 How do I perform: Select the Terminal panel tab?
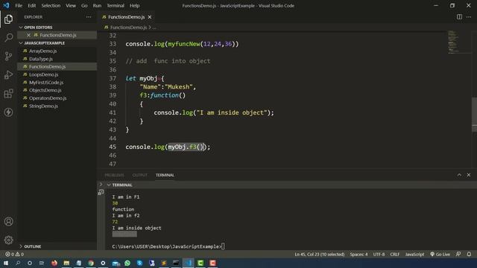pos(165,175)
